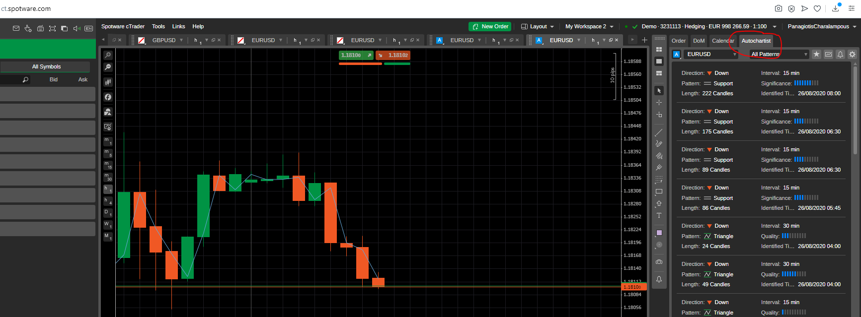Expand the Layout dropdown menu
861x317 pixels.
538,27
